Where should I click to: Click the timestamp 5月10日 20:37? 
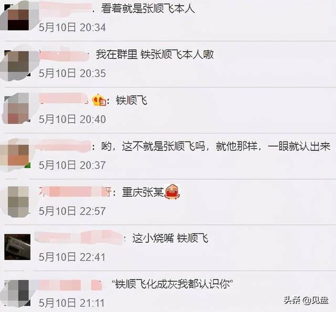pyautogui.click(x=72, y=165)
